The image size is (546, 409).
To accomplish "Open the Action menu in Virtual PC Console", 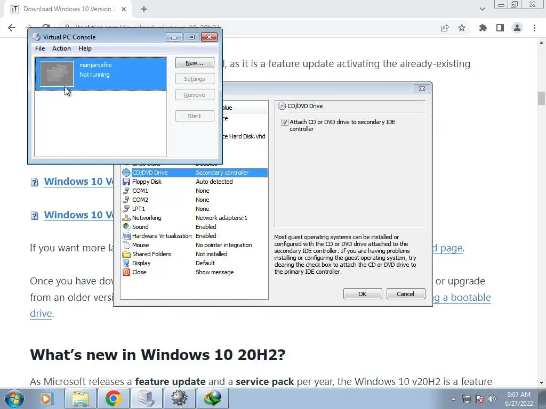I will click(x=61, y=48).
